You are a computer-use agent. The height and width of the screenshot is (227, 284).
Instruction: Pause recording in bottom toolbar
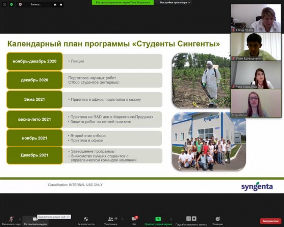point(188,219)
